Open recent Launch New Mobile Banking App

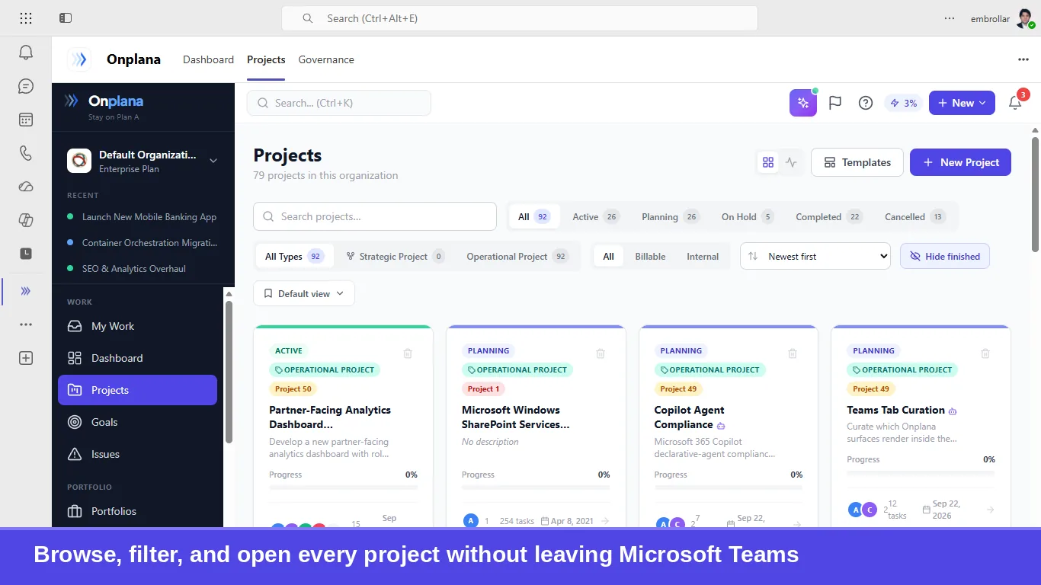point(143,217)
